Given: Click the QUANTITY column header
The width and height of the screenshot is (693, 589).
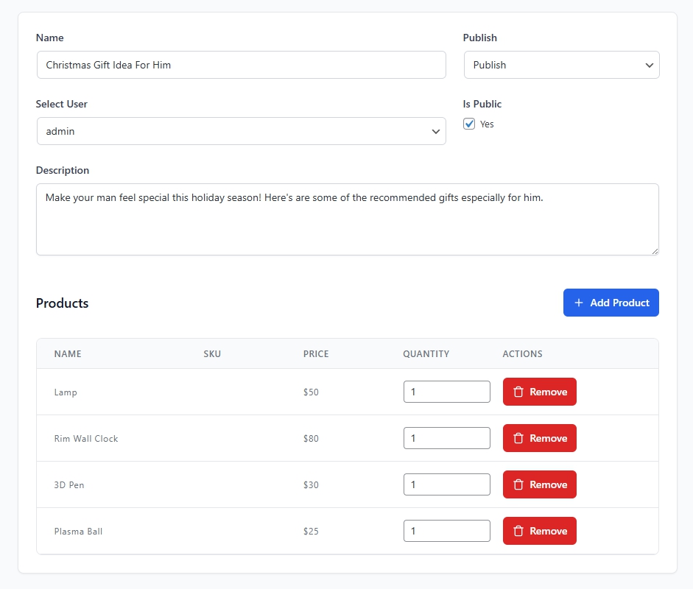Looking at the screenshot, I should (x=426, y=354).
